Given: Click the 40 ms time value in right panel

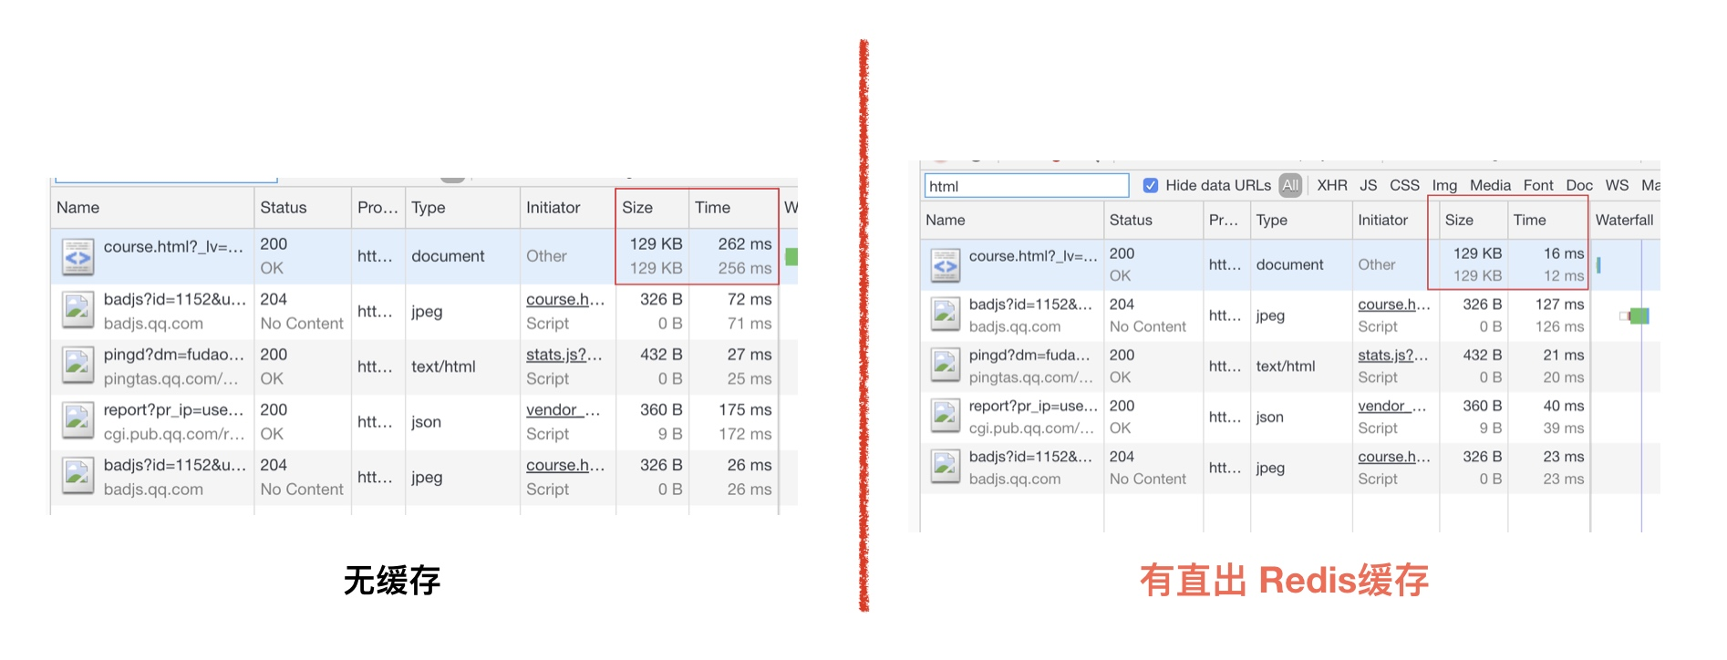Looking at the screenshot, I should [x=1564, y=406].
